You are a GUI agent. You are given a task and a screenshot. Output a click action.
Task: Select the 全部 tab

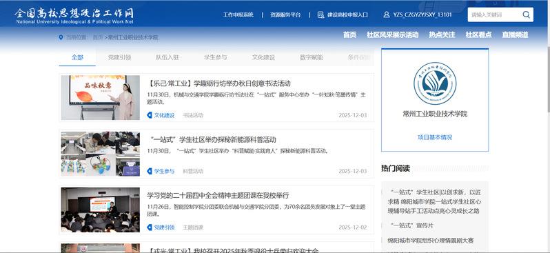click(77, 57)
